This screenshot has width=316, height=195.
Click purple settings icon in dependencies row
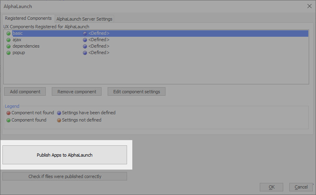(x=85, y=46)
